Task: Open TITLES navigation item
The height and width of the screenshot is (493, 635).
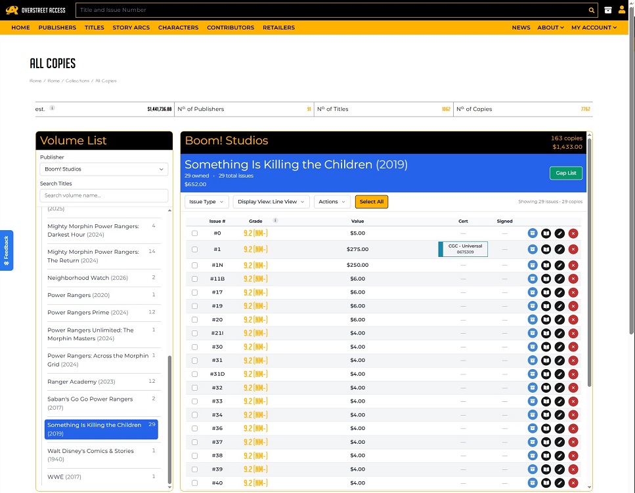Action: [95, 28]
